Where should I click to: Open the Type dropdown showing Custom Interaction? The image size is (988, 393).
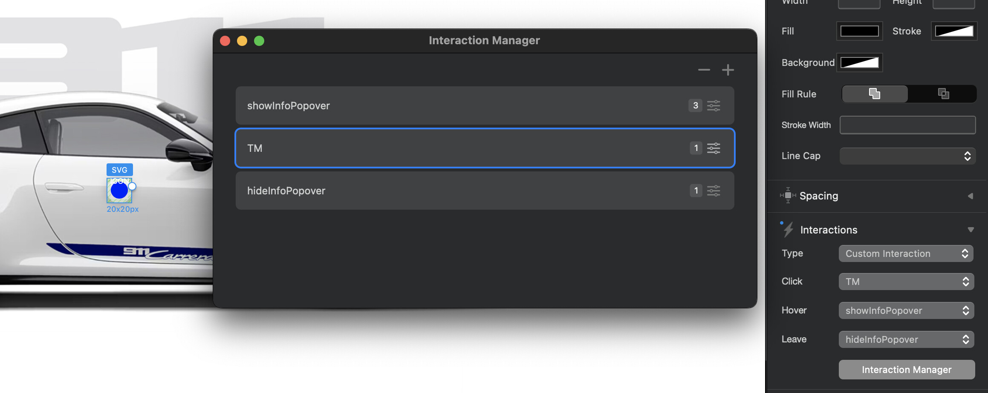[x=906, y=253]
